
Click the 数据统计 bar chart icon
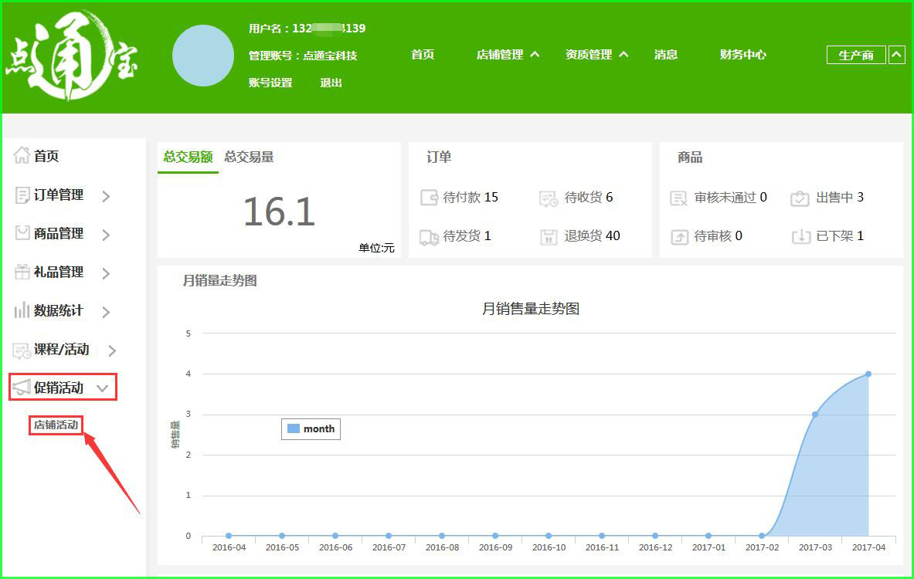(x=22, y=310)
